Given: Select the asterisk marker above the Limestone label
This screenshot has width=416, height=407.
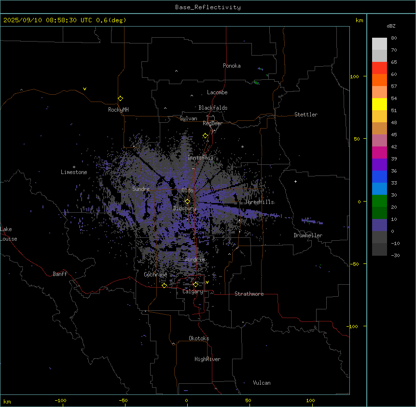Looking at the screenshot, I should pyautogui.click(x=74, y=167).
